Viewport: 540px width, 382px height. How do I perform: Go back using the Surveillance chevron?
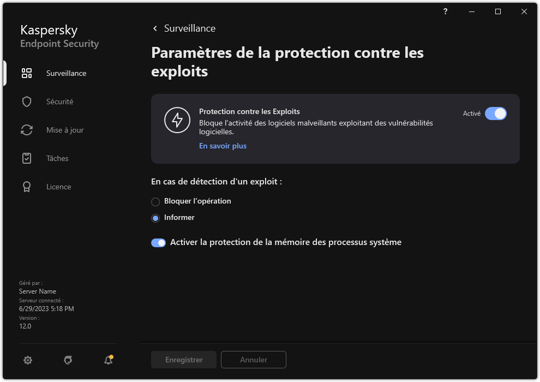[154, 28]
